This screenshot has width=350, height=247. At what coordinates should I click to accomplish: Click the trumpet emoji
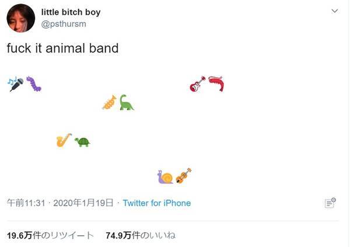109,102
